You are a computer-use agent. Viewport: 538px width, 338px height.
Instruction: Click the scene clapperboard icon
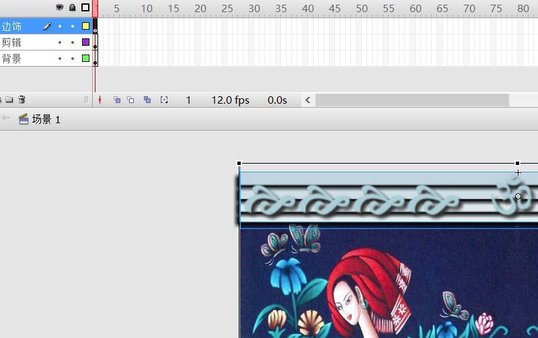tap(24, 119)
